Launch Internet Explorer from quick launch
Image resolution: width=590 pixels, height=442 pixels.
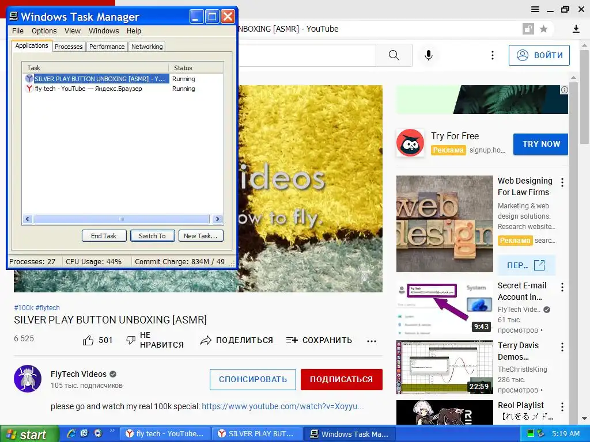71,433
